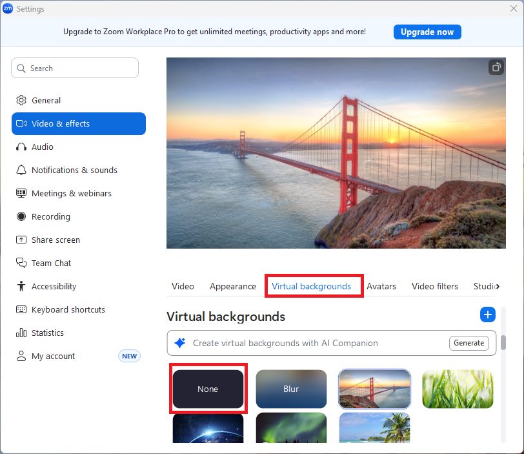Select the green grass background thumbnail

click(x=458, y=389)
